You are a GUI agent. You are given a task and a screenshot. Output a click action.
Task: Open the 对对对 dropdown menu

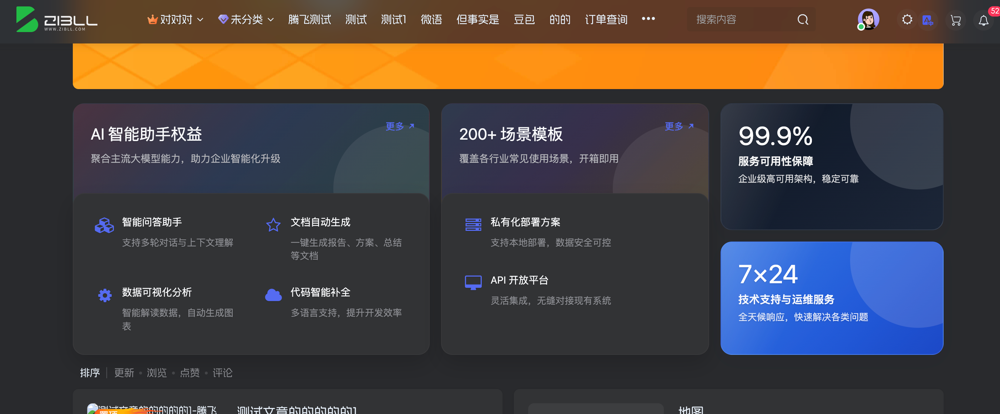pos(176,19)
